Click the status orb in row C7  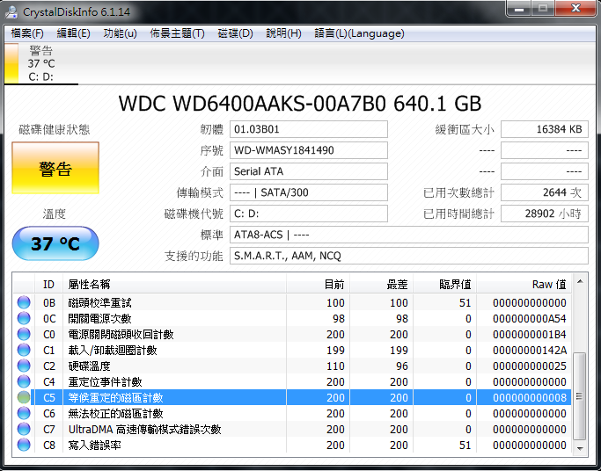[x=24, y=429]
